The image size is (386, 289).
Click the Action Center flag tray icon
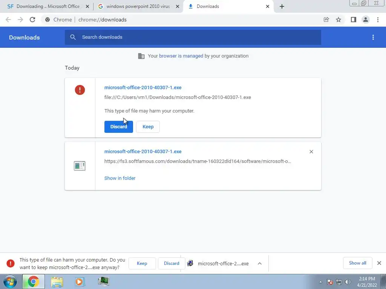click(330, 282)
